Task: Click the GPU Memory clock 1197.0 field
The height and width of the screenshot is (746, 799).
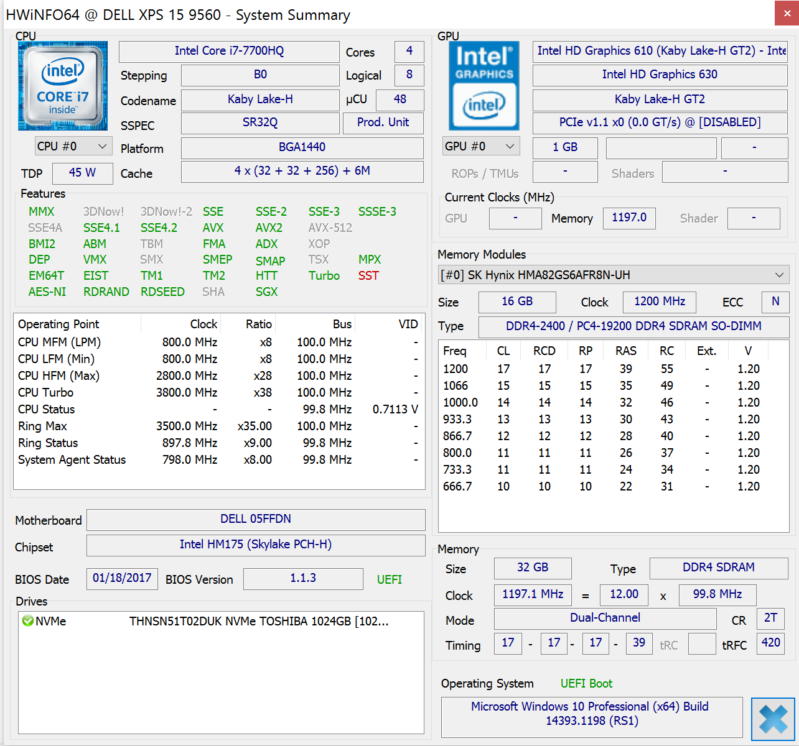Action: tap(629, 218)
